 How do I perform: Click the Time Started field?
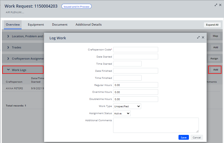click(127, 64)
